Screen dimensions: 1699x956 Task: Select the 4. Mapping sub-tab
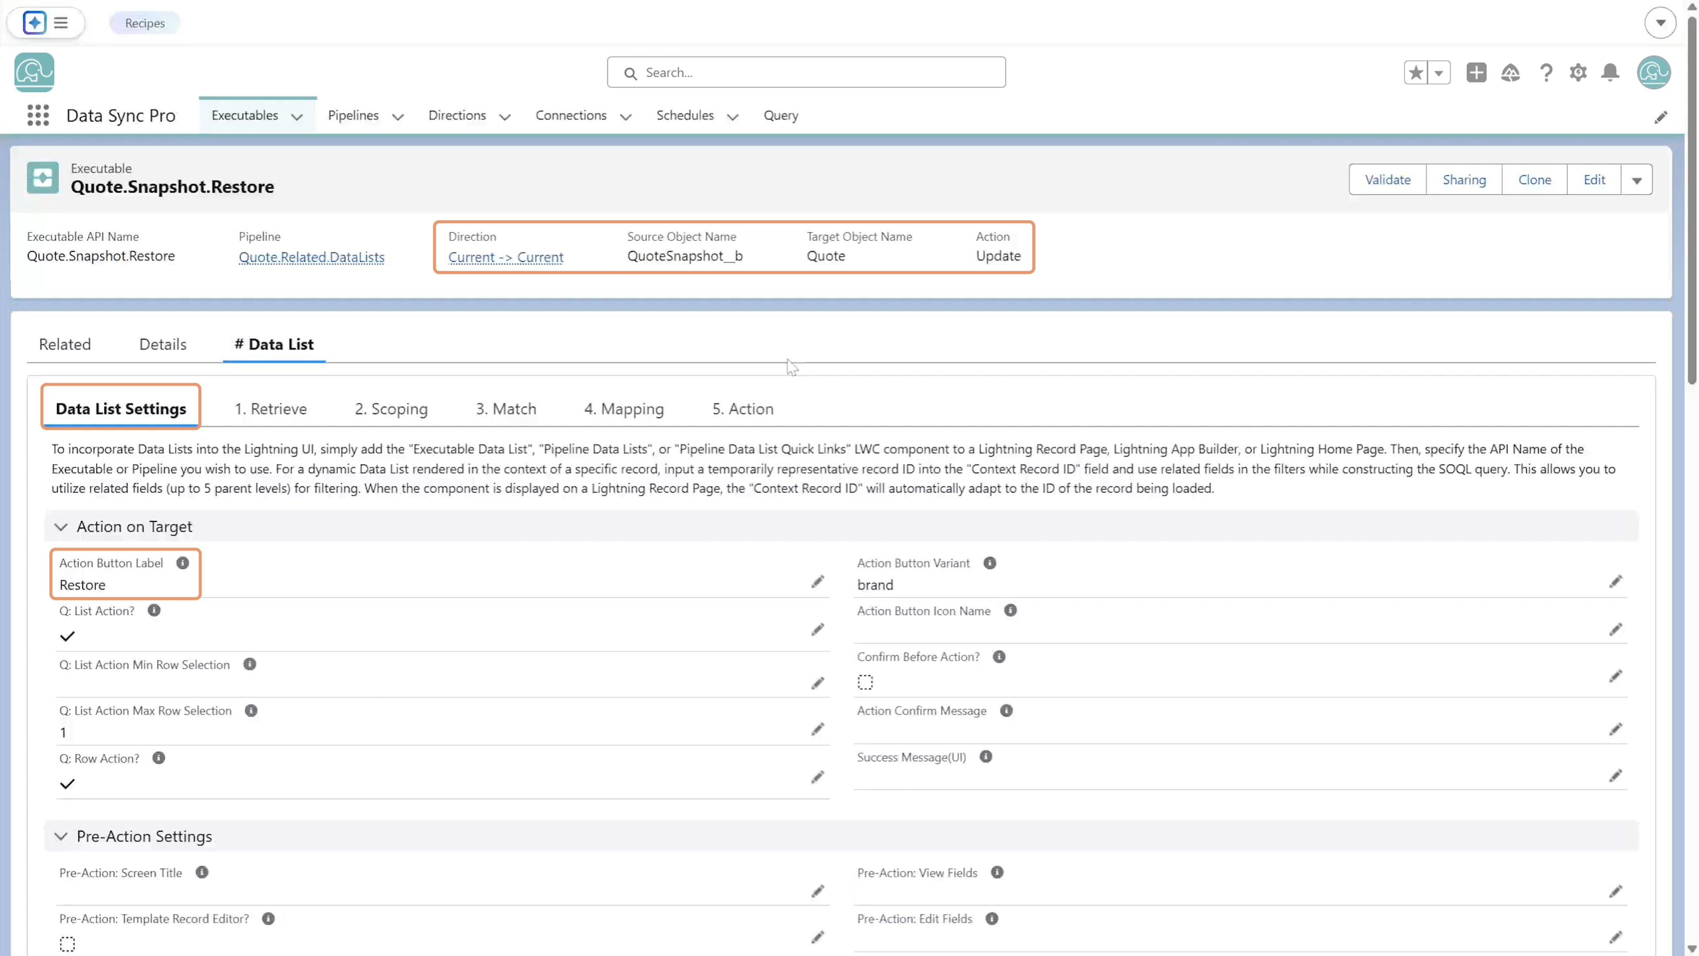(624, 409)
